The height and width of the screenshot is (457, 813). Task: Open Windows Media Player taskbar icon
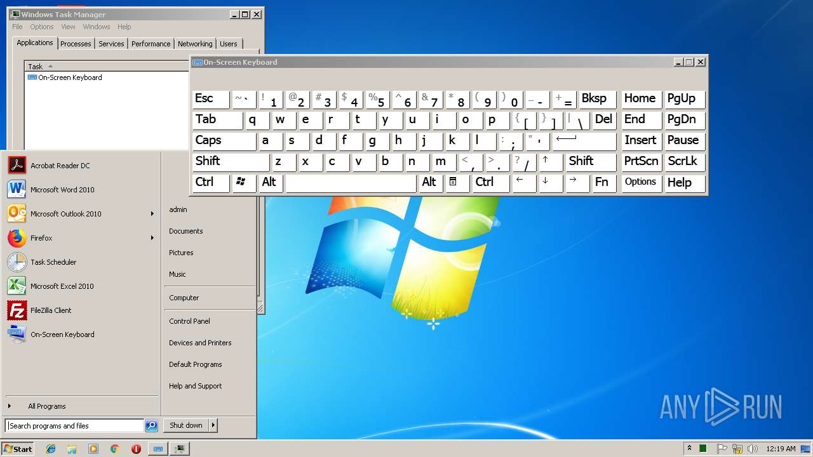[x=93, y=449]
